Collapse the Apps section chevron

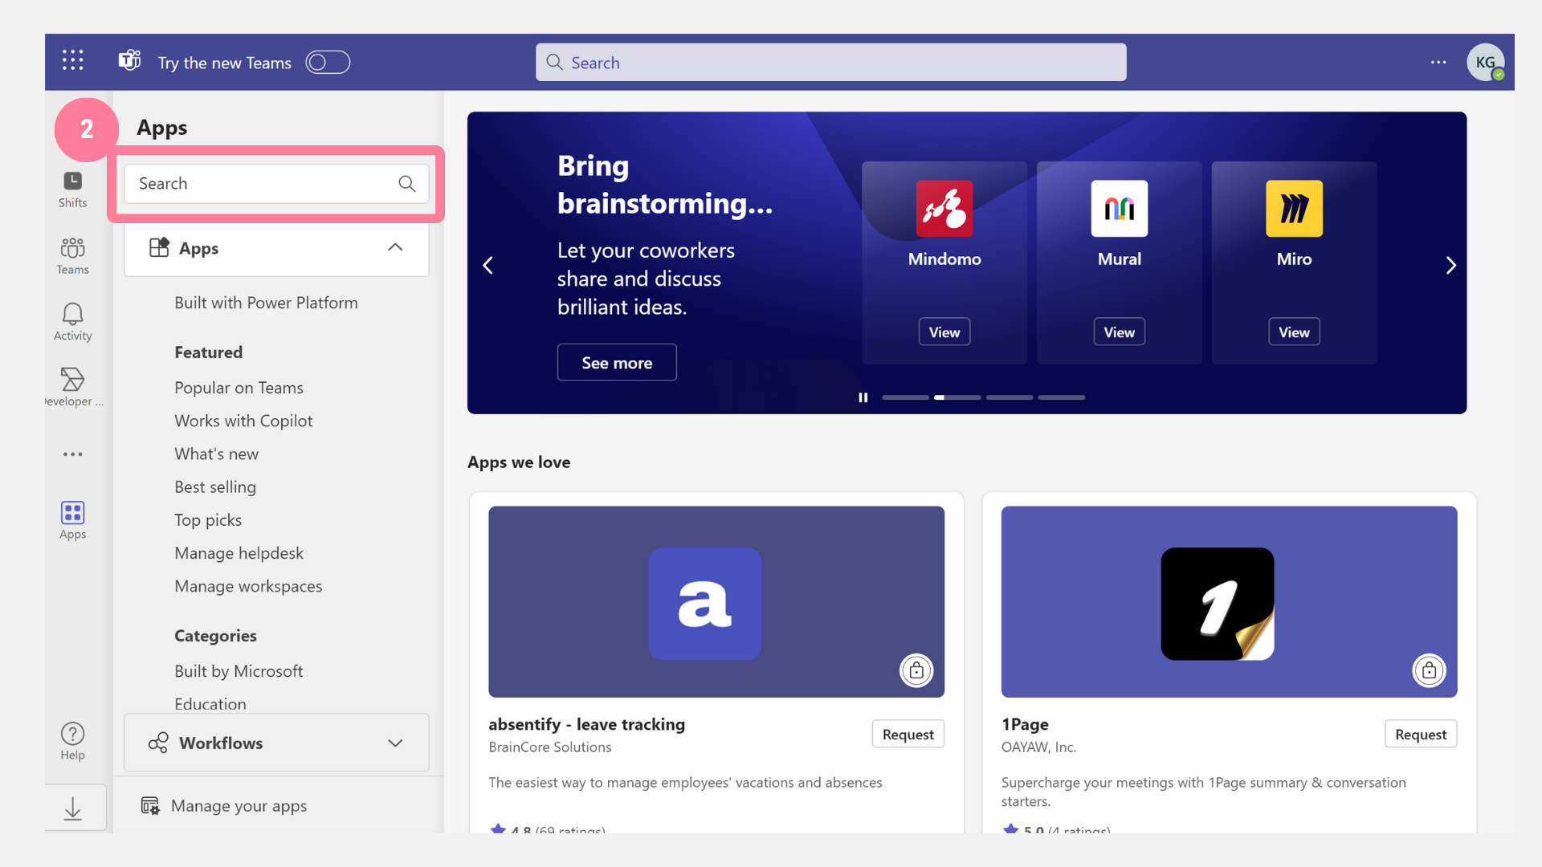tap(395, 248)
